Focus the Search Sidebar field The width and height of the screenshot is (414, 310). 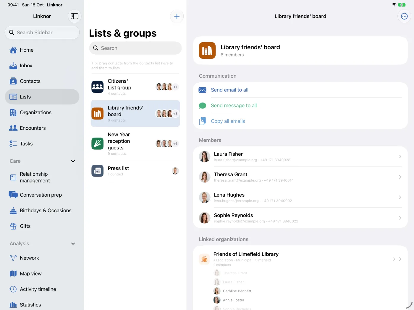click(x=42, y=32)
